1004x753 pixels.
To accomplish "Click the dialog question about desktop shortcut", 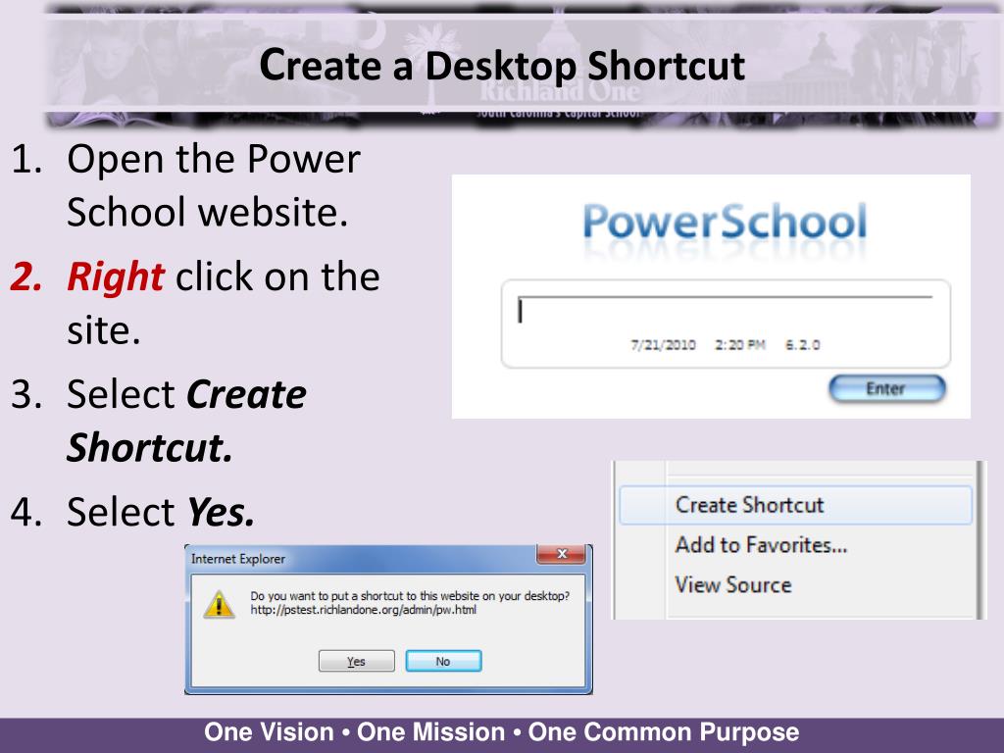I will coord(410,596).
